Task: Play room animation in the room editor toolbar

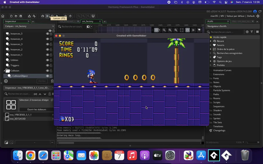Action: click(193, 30)
